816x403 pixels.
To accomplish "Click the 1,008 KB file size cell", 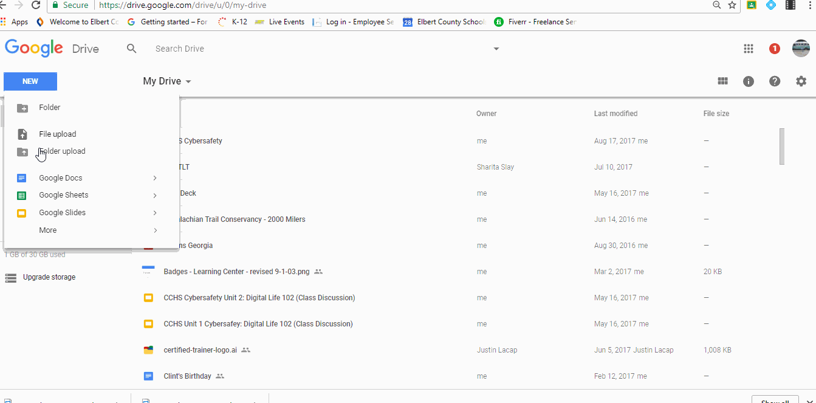I will [718, 350].
